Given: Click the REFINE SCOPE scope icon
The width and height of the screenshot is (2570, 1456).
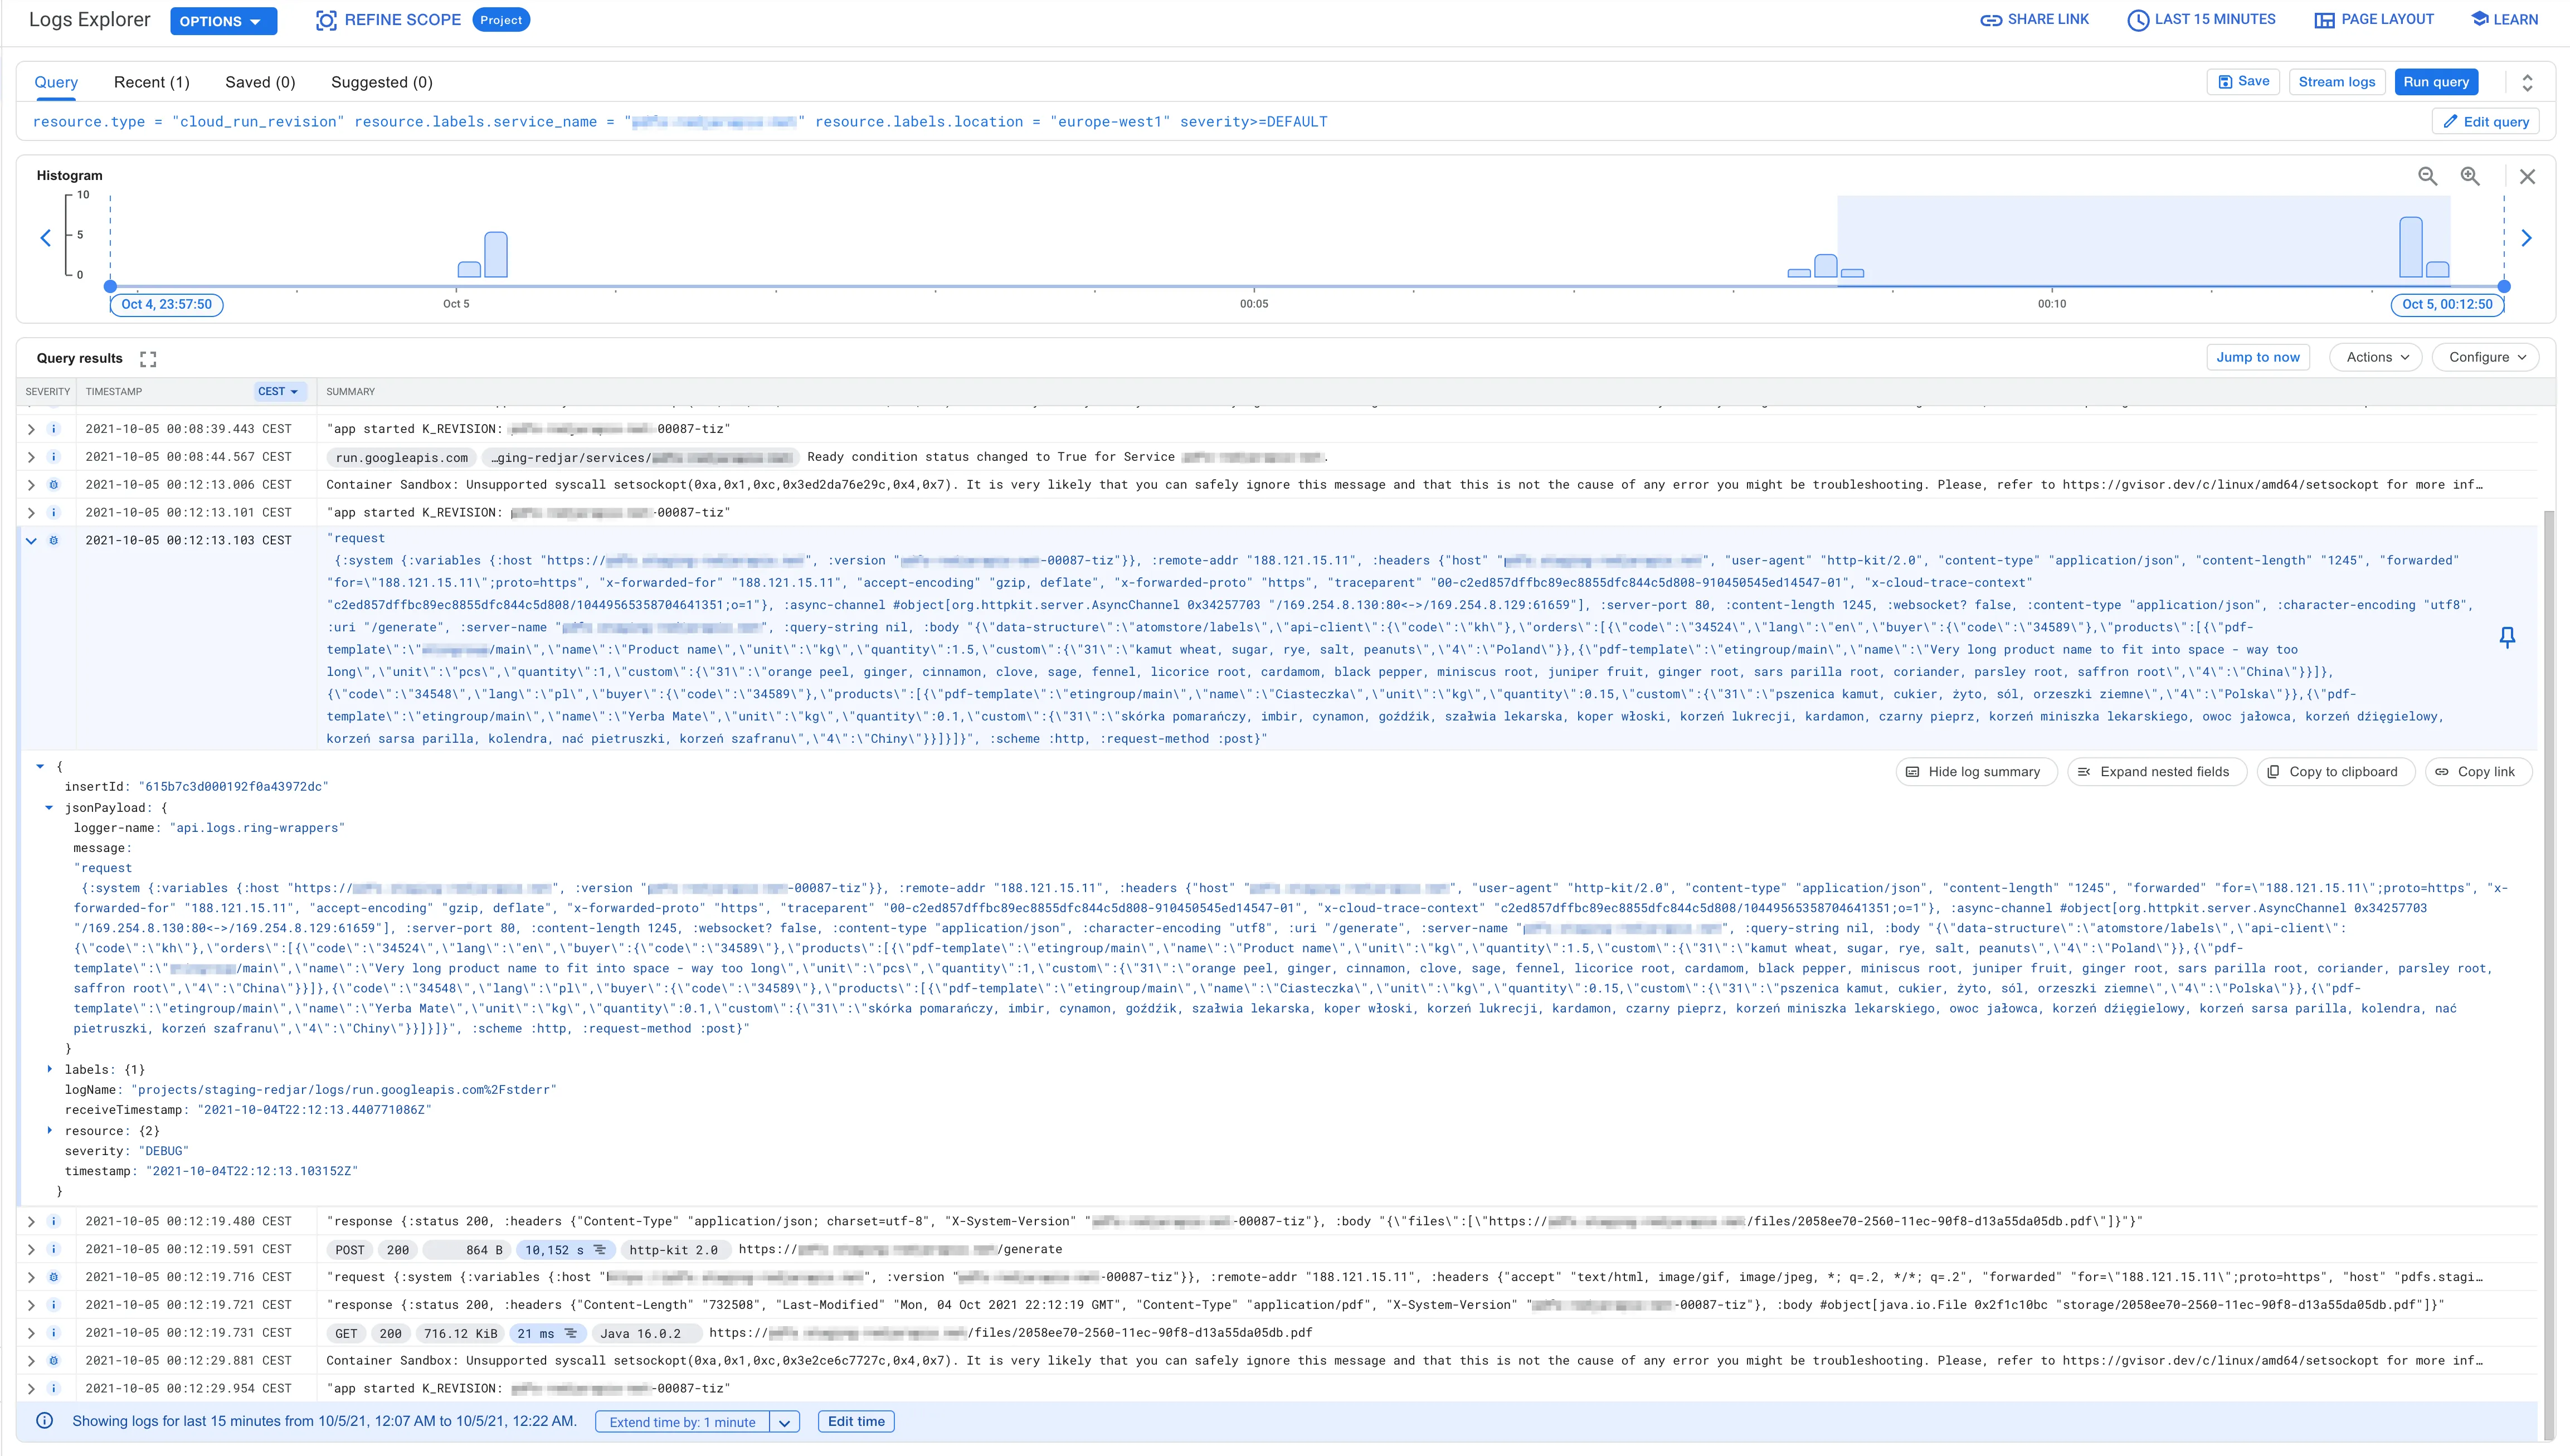Looking at the screenshot, I should 326,20.
